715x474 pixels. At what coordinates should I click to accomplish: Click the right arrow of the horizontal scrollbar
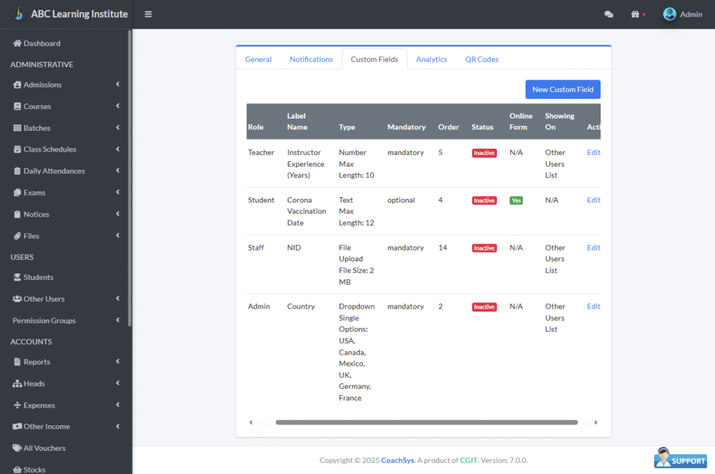pyautogui.click(x=596, y=422)
